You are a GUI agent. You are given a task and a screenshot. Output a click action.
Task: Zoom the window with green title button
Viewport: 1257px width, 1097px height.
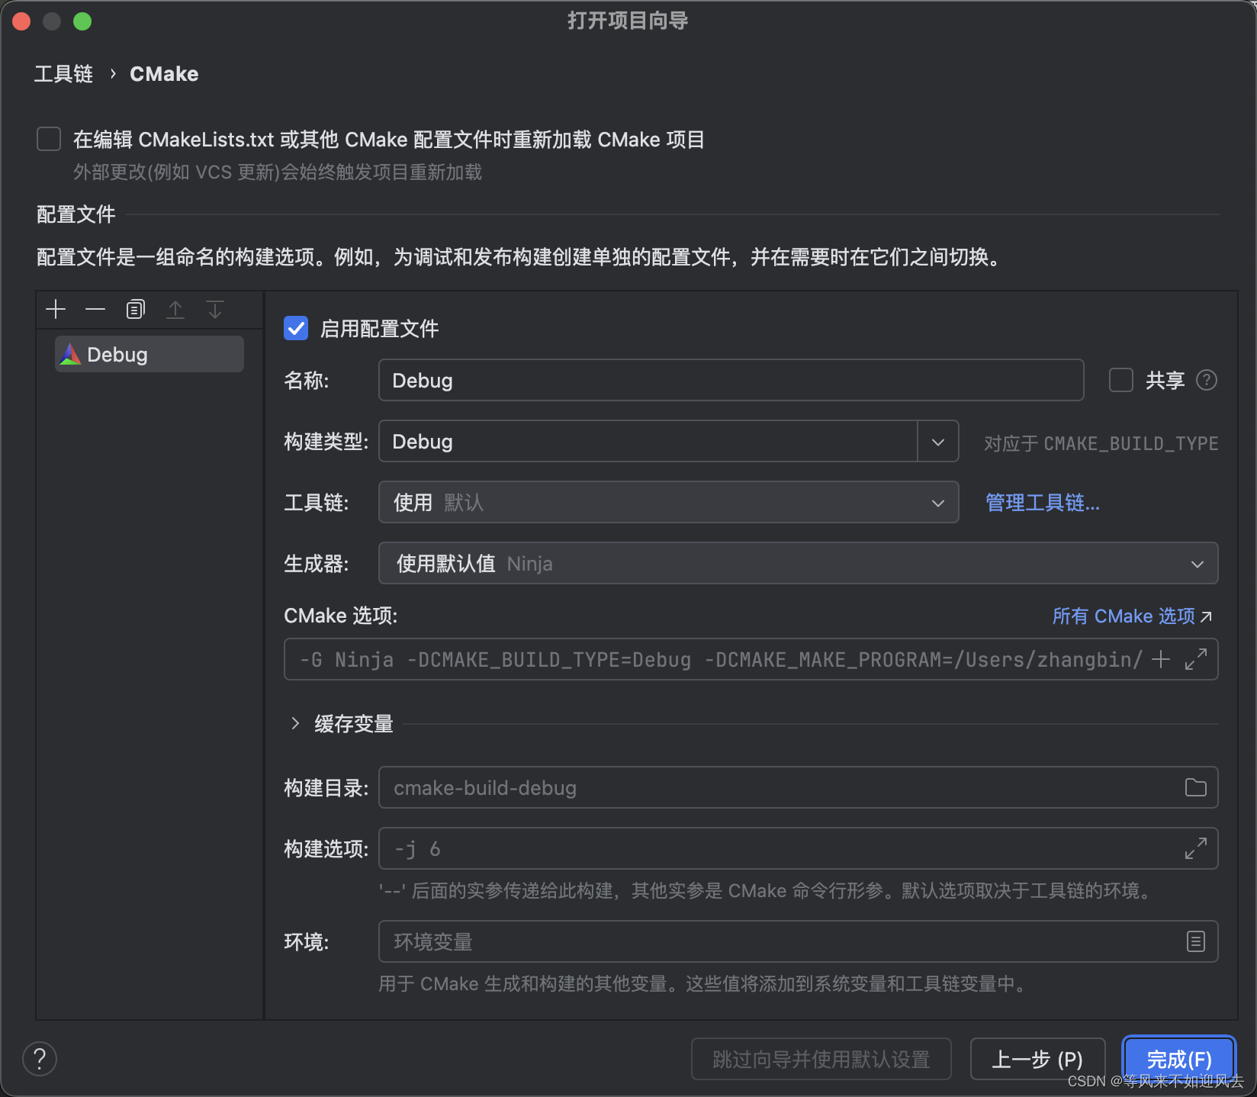[x=82, y=21]
